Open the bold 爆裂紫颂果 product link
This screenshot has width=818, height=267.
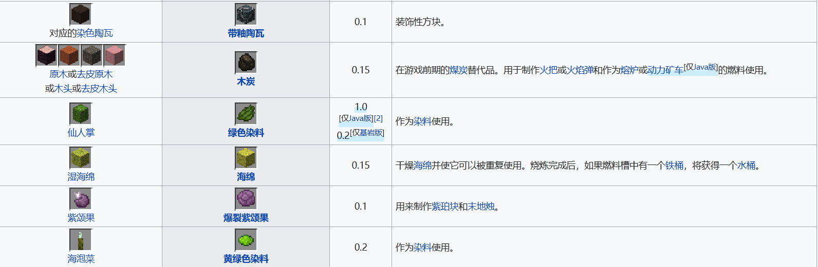pyautogui.click(x=246, y=218)
